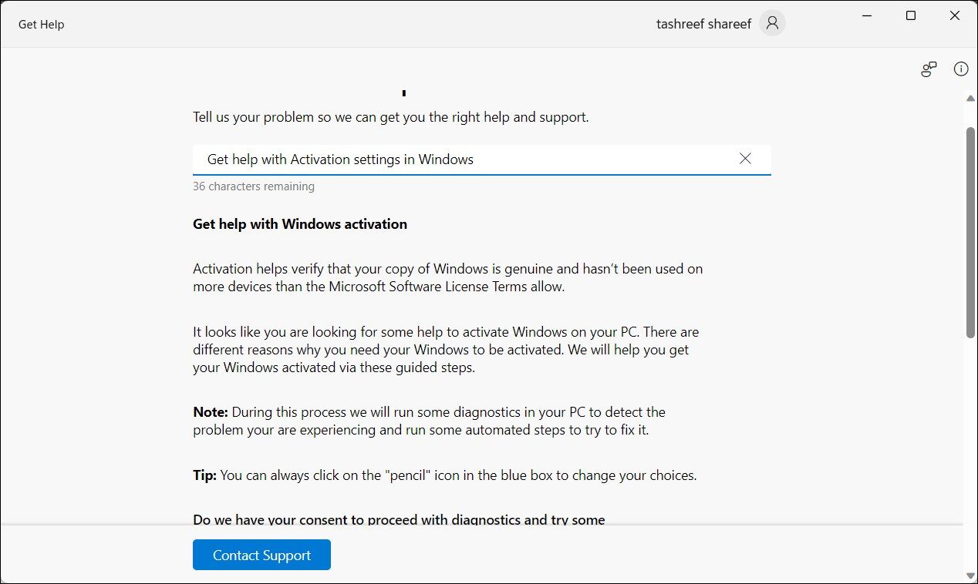Click the consent question text near the bottom
This screenshot has width=978, height=584.
click(399, 519)
